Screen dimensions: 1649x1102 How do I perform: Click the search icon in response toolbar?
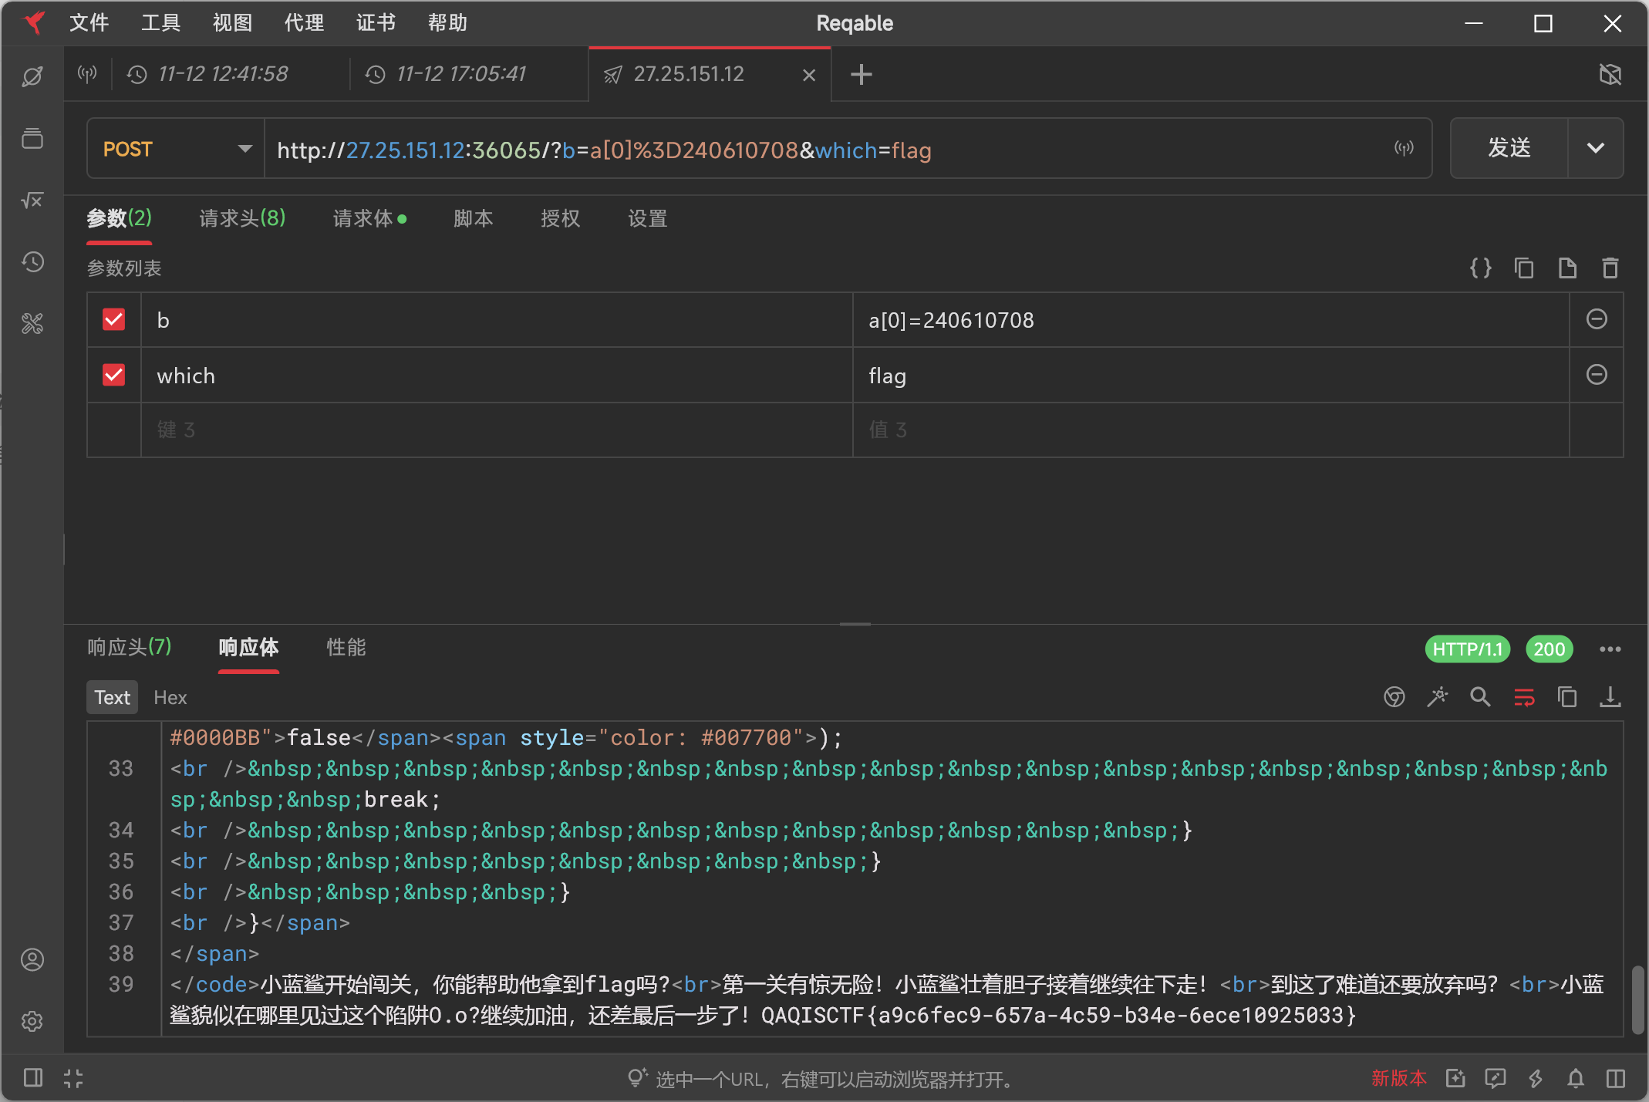pos(1480,697)
